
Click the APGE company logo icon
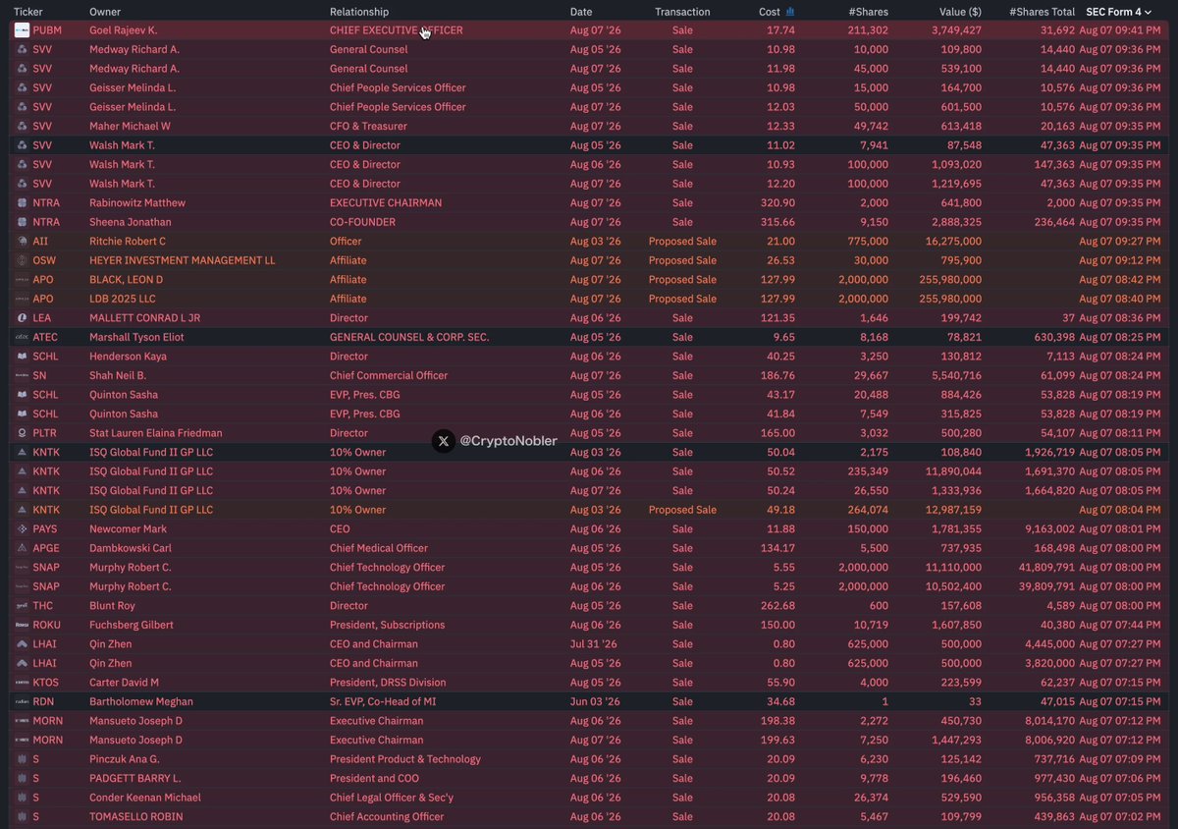coord(22,548)
